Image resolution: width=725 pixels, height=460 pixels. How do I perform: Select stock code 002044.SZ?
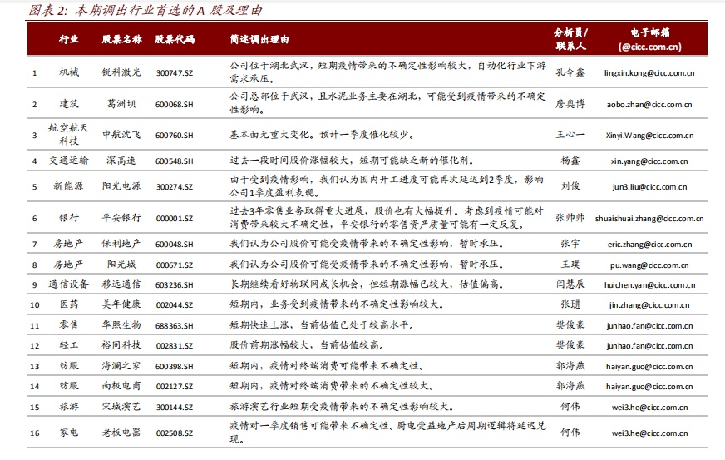click(x=175, y=305)
